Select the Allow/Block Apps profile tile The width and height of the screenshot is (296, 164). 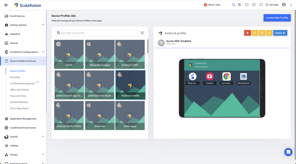[x=100, y=54]
